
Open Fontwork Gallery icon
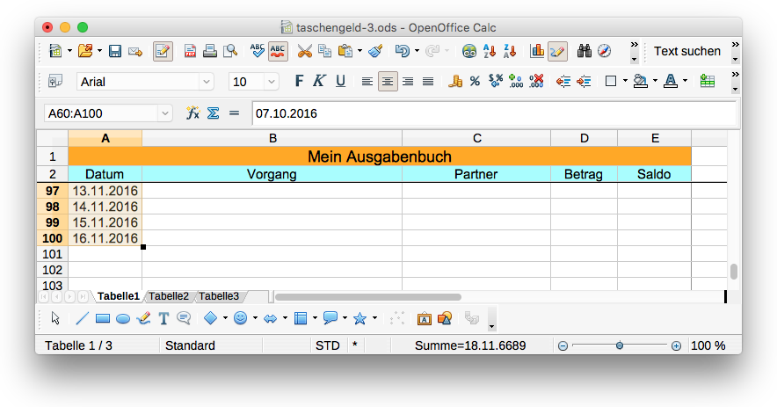pyautogui.click(x=425, y=319)
